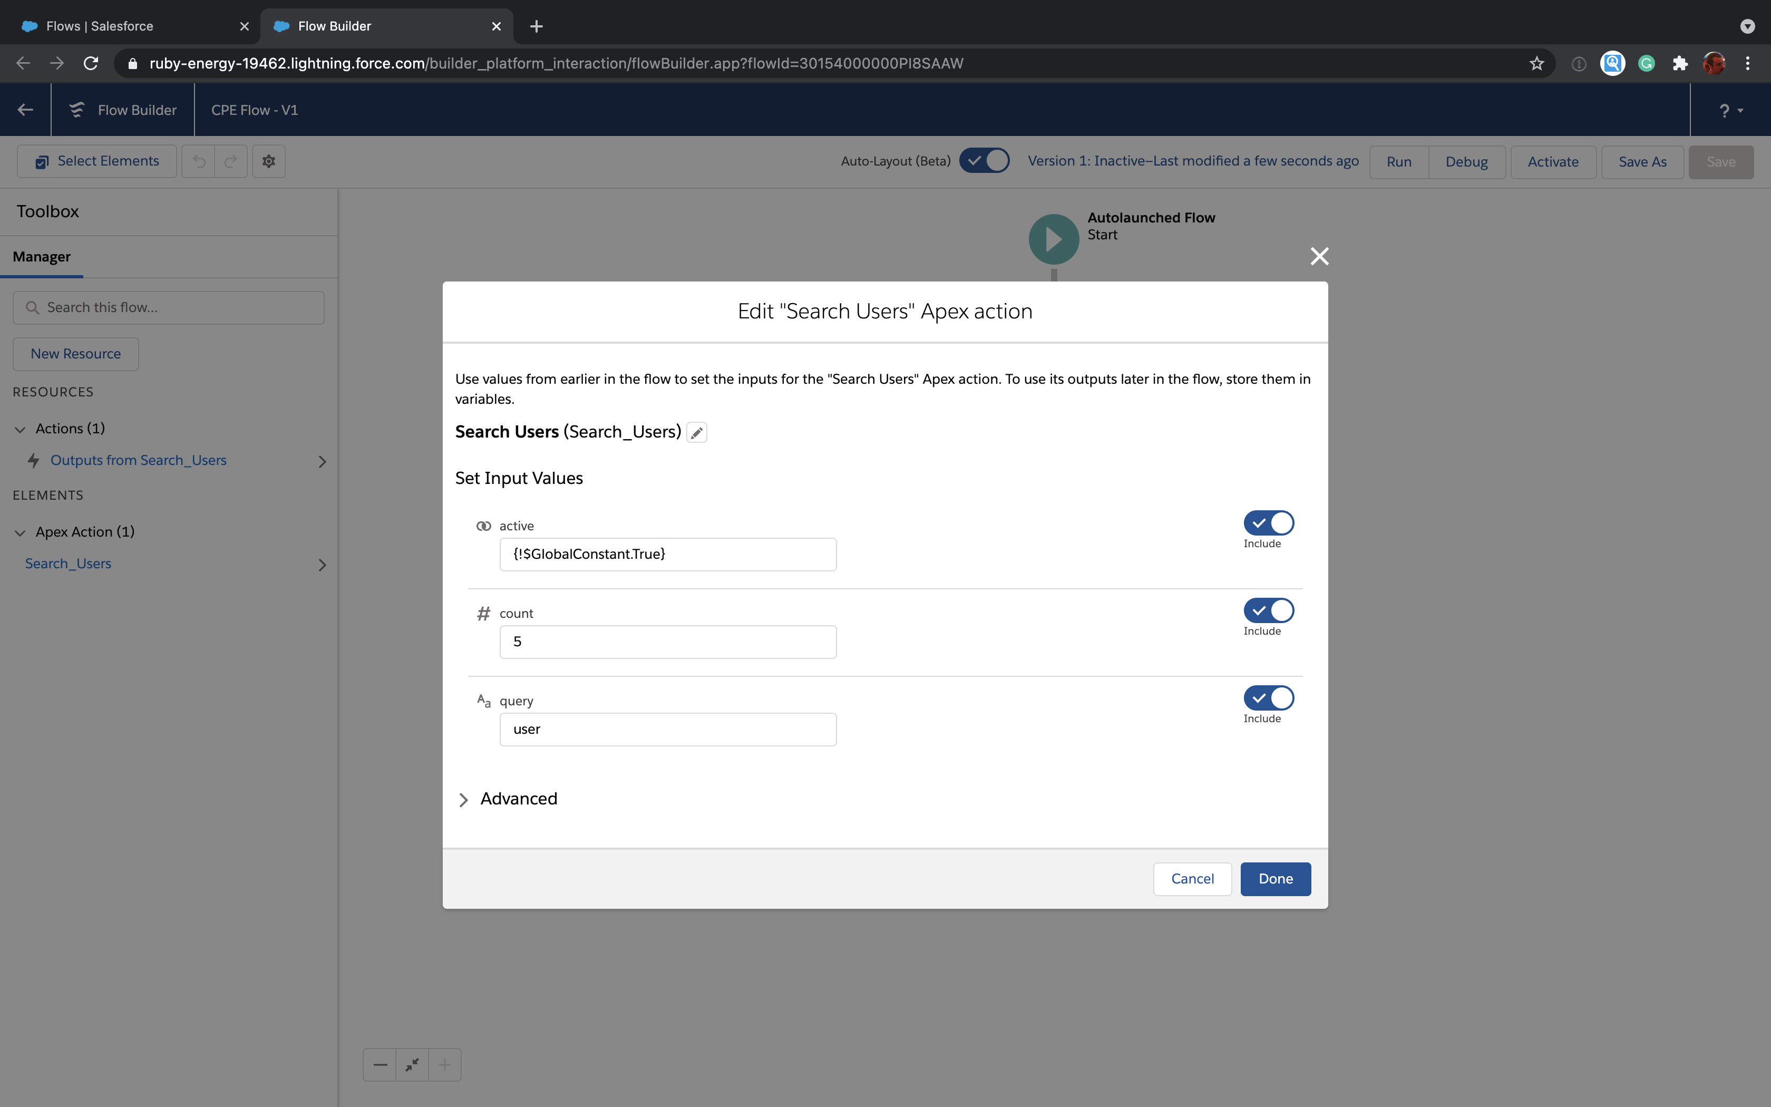Open the Search_Users element link
Viewport: 1771px width, 1107px height.
point(68,564)
